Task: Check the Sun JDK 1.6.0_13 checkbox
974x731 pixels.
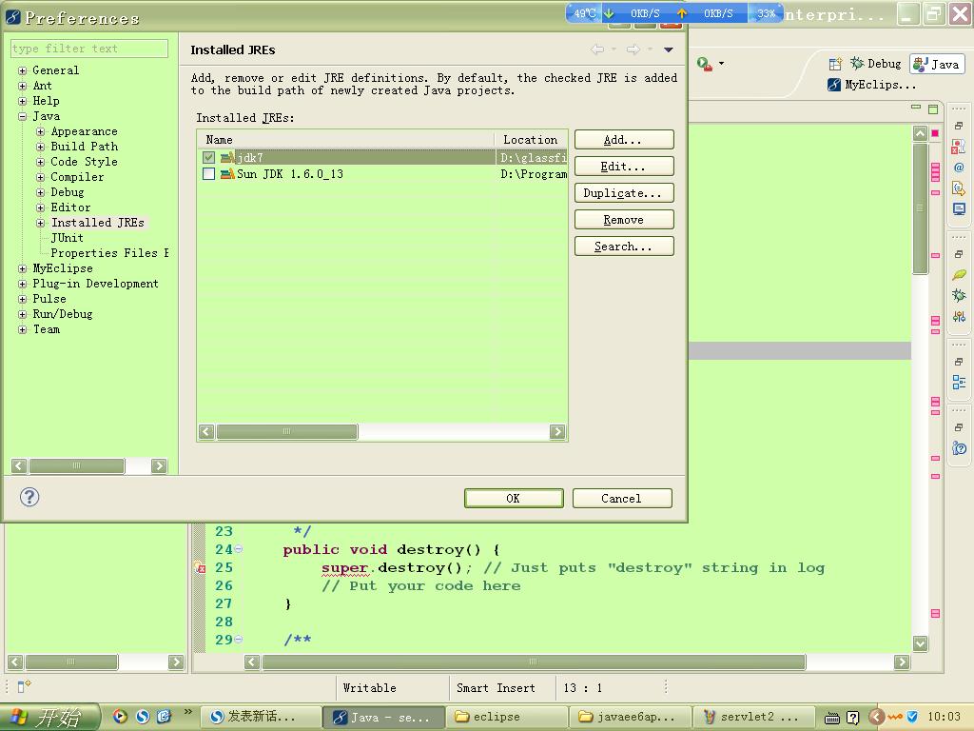Action: [208, 174]
